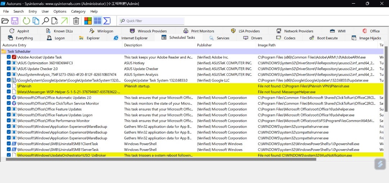
Task: Open the Internet Explorer tab
Action: coord(130,38)
